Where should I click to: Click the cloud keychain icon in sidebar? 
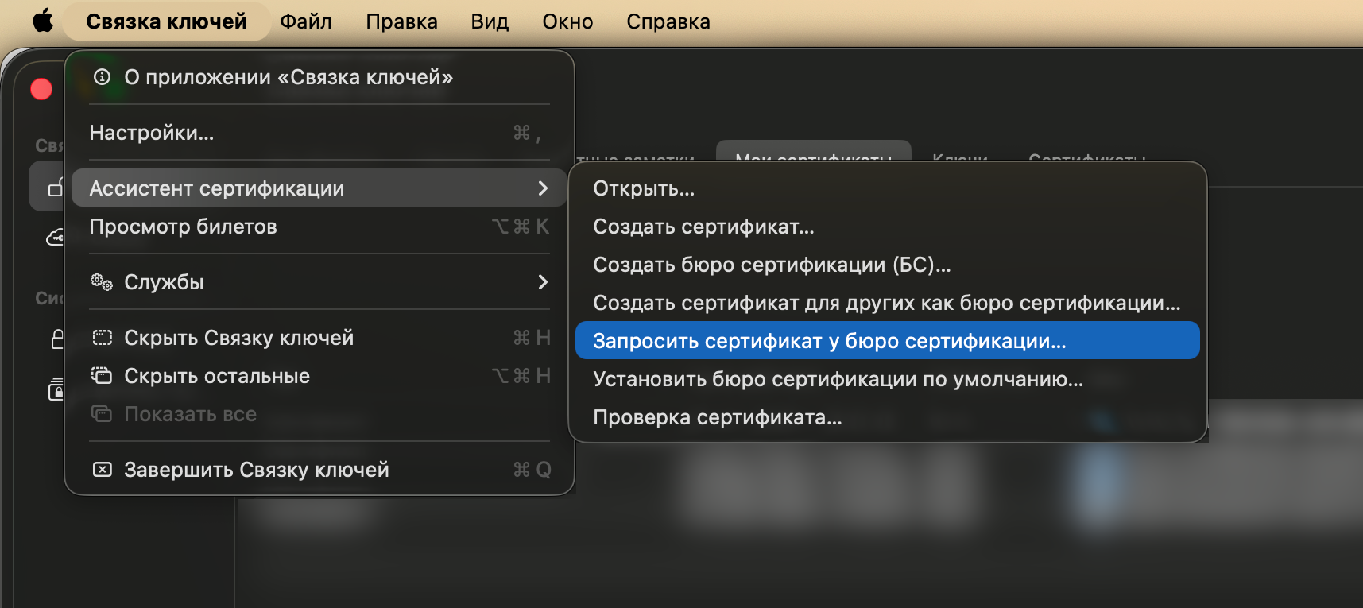pos(56,237)
